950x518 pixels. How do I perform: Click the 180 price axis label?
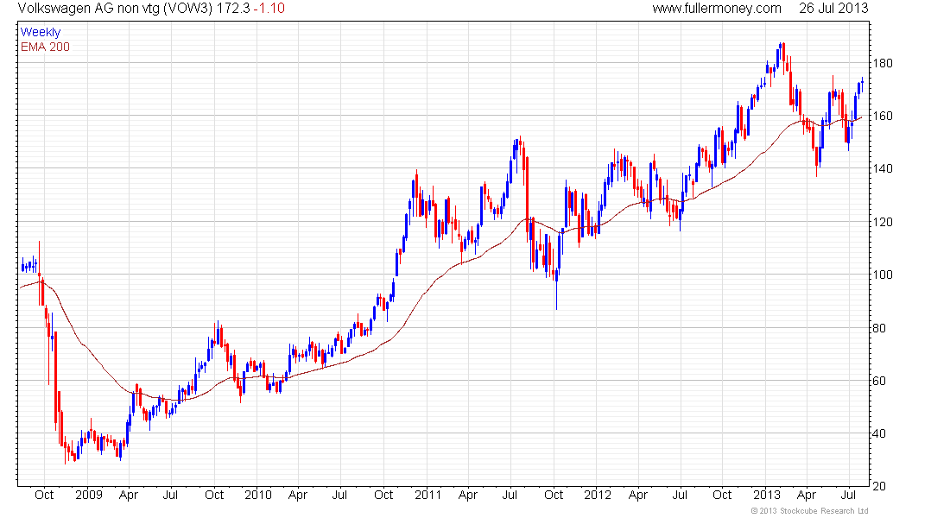[x=882, y=63]
